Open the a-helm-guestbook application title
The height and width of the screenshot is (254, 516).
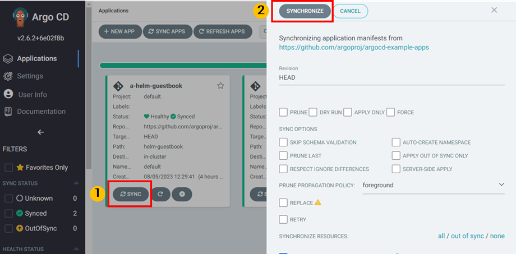156,86
